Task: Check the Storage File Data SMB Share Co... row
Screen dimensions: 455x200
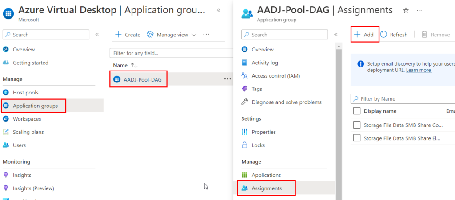Action: (357, 125)
